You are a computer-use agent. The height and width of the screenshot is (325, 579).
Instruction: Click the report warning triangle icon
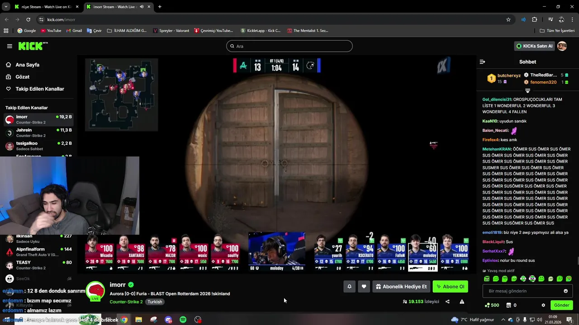[462, 302]
